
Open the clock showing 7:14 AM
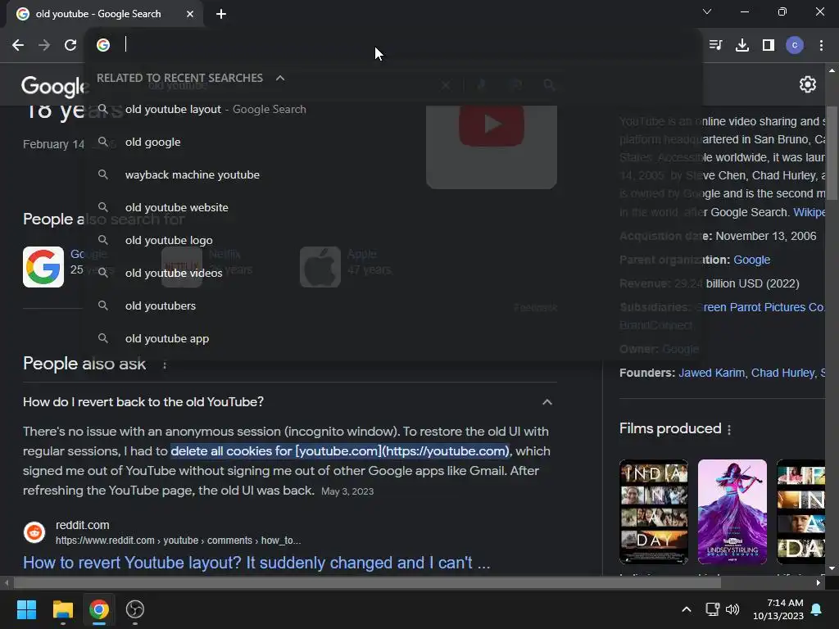(778, 609)
